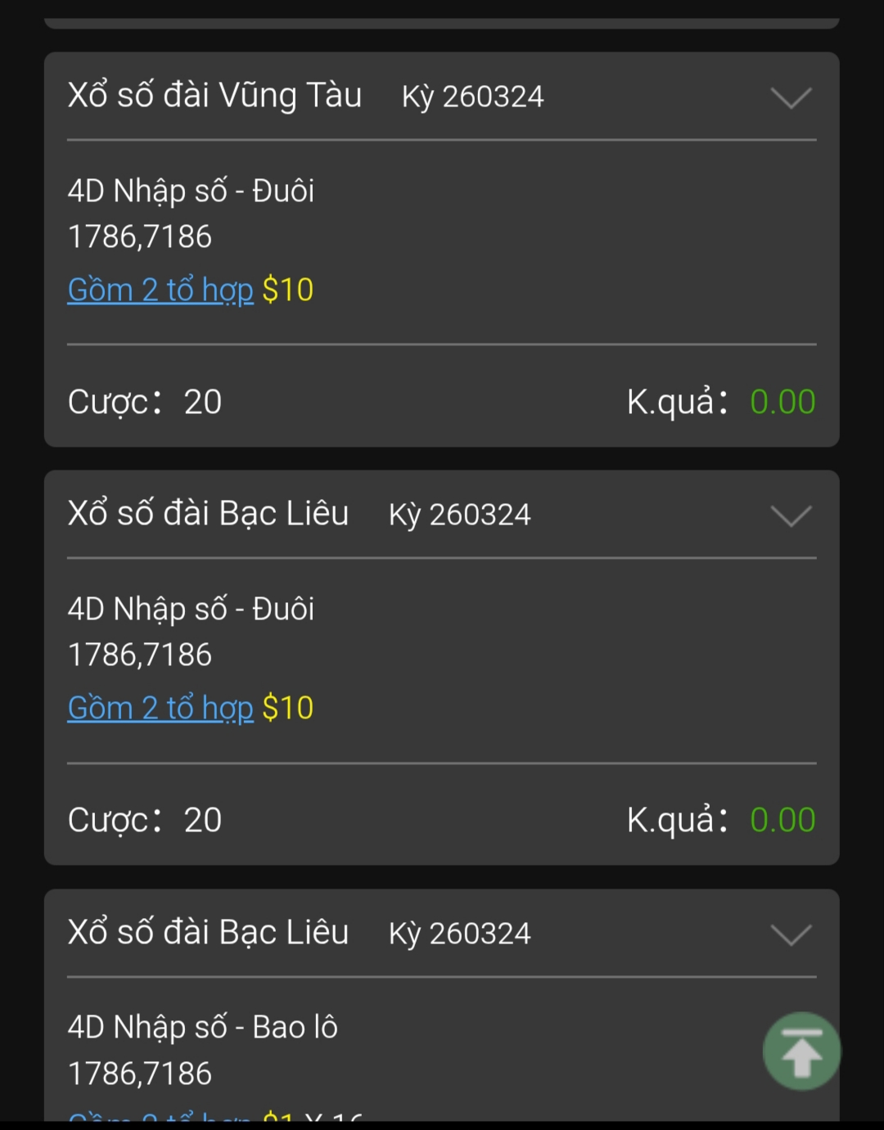Screen dimensions: 884x1130
Task: Select the Bạc Liêu title above the Đuôi bet
Action: click(208, 513)
